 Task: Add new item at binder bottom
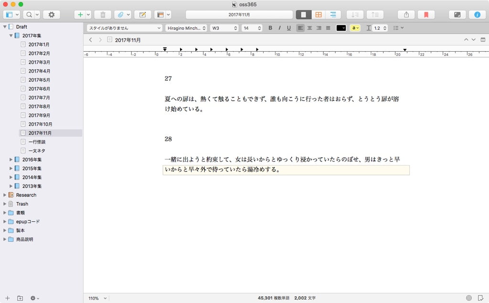(x=8, y=298)
